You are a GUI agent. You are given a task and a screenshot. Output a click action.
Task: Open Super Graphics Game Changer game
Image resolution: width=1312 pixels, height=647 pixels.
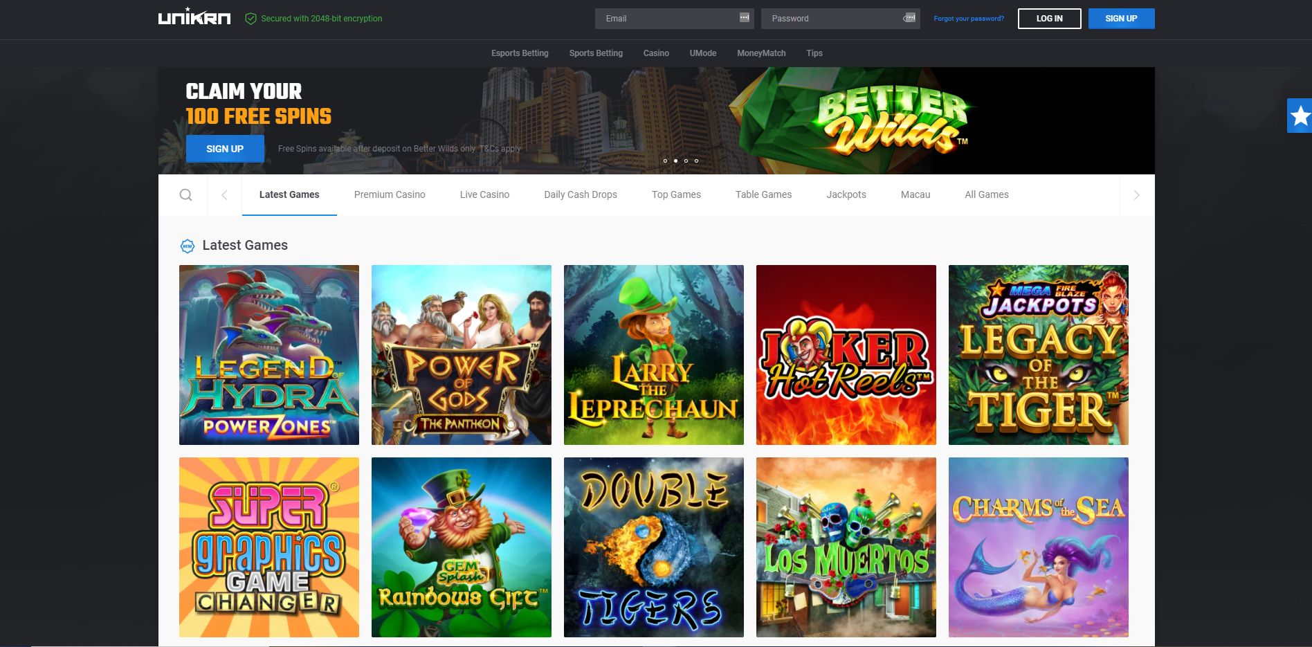coord(269,547)
